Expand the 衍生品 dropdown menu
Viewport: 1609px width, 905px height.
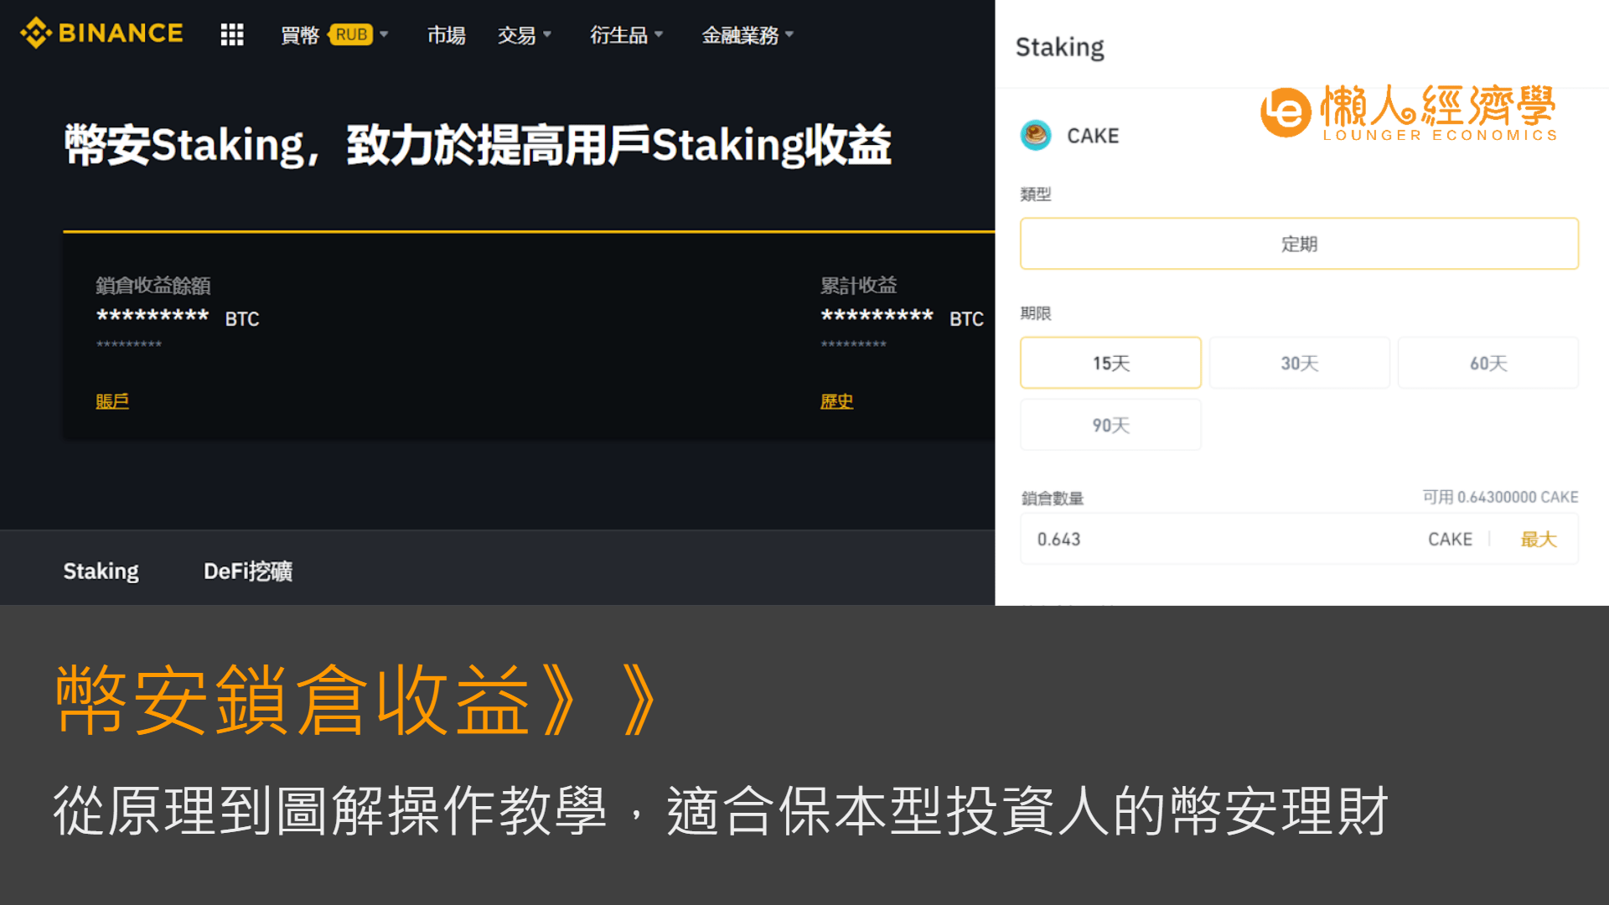pos(627,34)
